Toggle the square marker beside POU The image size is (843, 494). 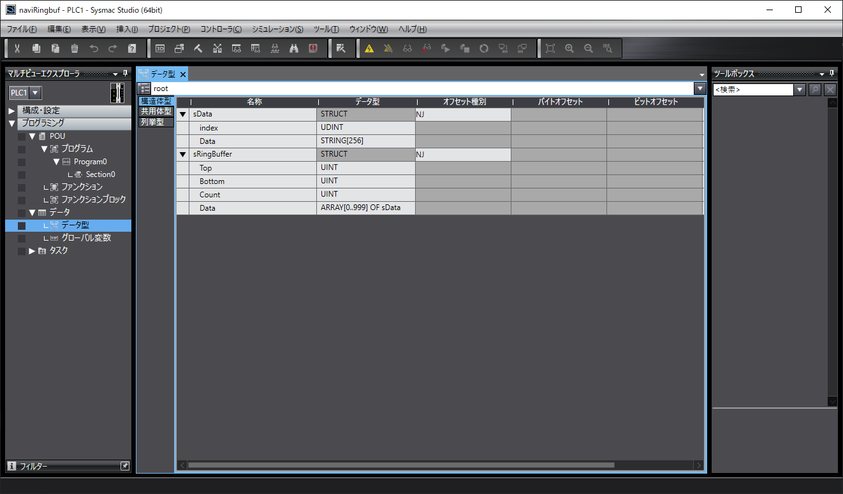[x=22, y=136]
